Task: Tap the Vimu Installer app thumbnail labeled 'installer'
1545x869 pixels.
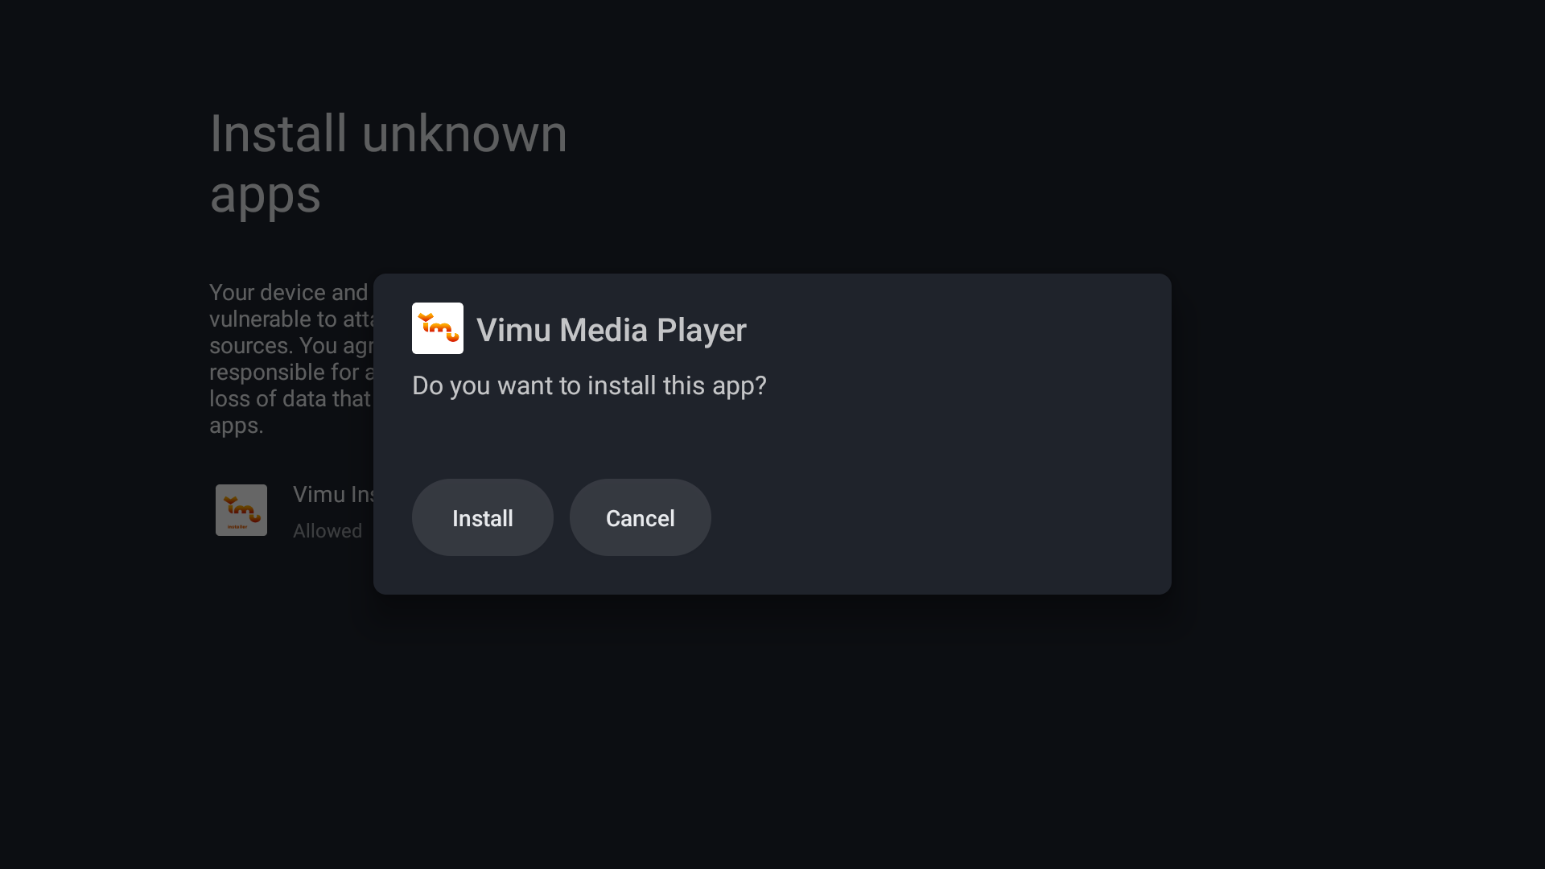Action: 241,509
